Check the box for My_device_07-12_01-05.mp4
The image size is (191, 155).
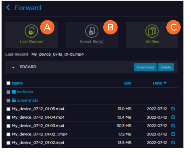pyautogui.click(x=8, y=109)
